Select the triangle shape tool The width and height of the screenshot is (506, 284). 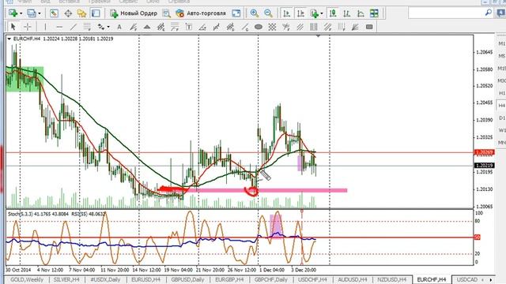147,27
